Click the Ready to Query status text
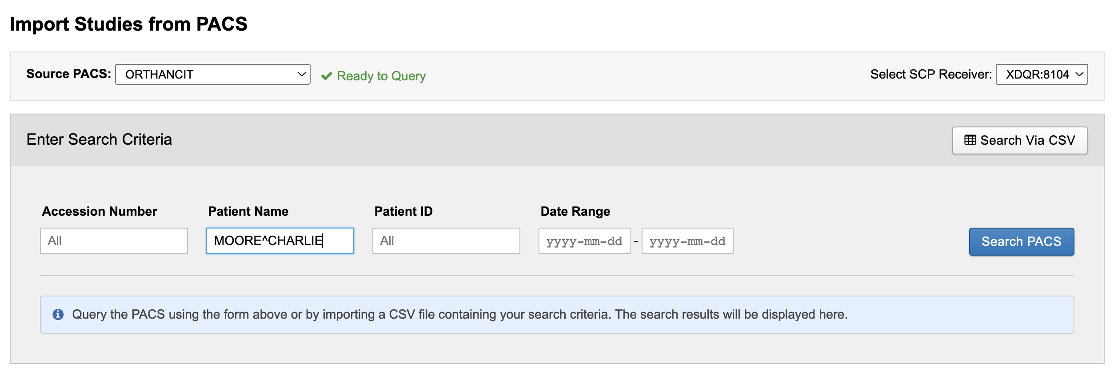Screen dimensions: 1118x379 click(381, 76)
